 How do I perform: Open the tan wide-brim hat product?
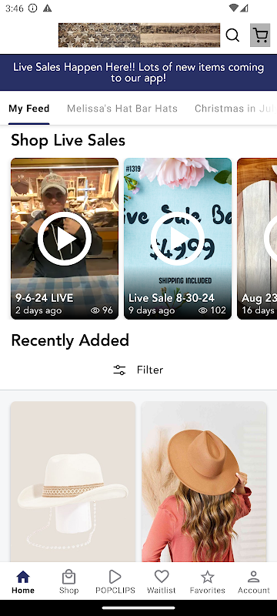(204, 482)
